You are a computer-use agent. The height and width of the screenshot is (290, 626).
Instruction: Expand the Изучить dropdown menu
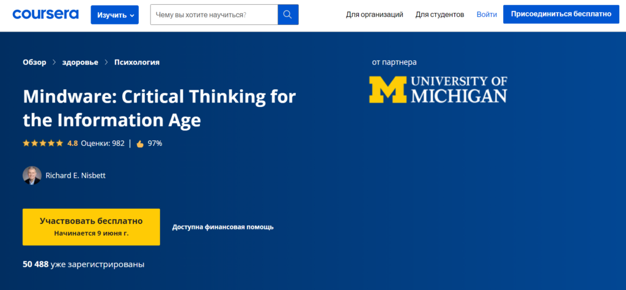pyautogui.click(x=114, y=15)
